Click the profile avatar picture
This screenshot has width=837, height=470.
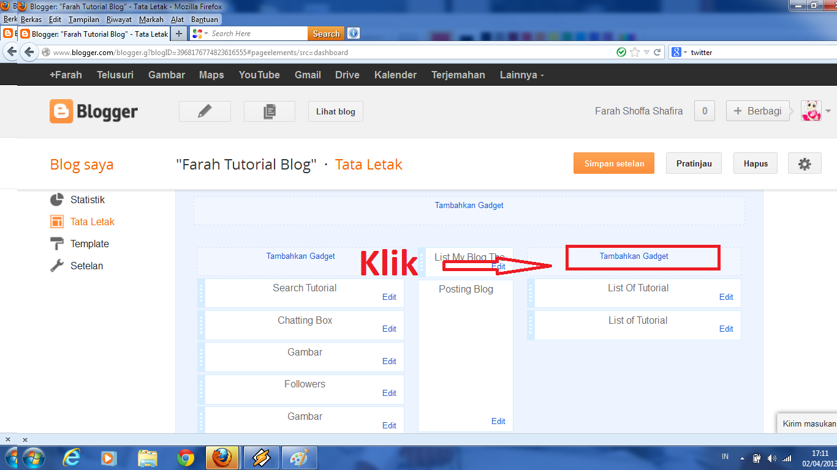click(811, 111)
